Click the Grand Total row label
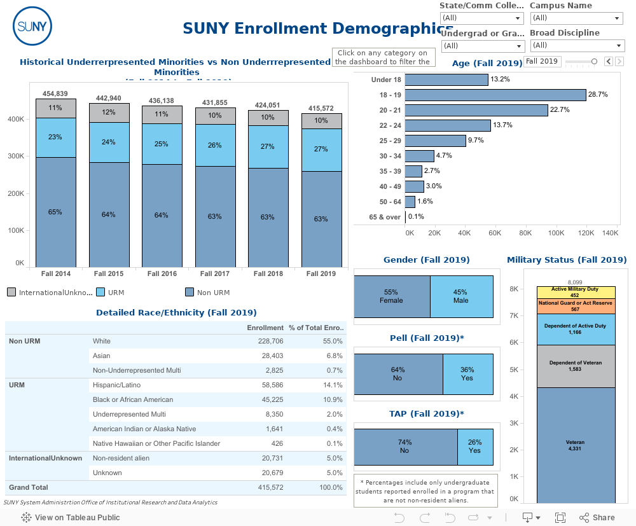Image resolution: width=636 pixels, height=526 pixels. [29, 487]
